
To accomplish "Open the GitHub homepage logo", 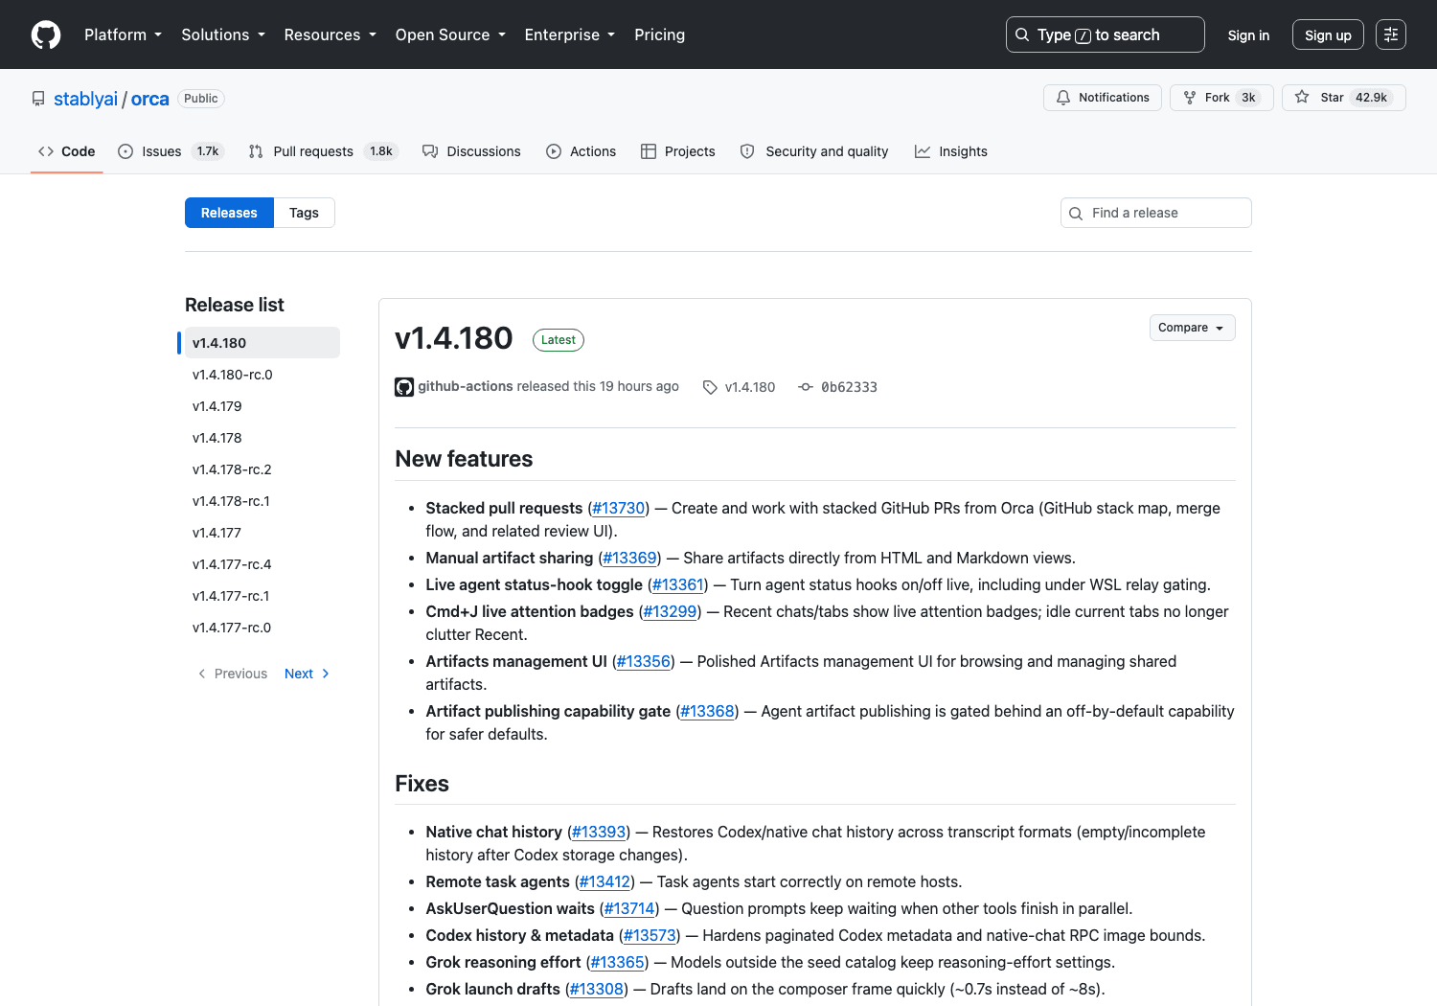I will (46, 34).
